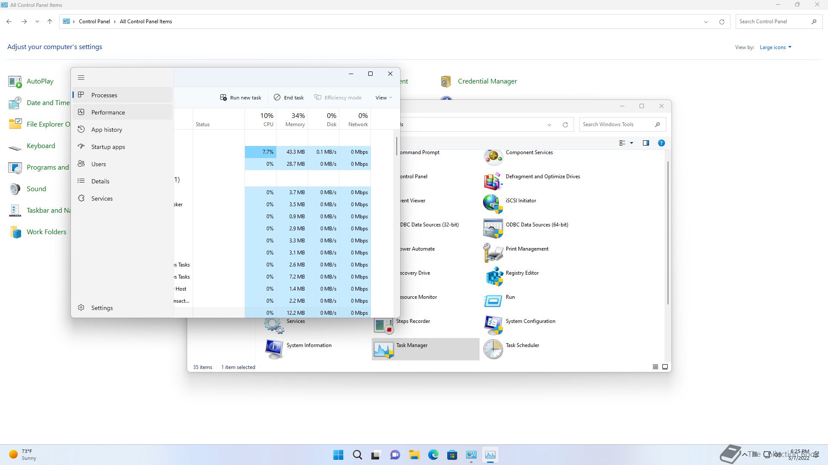Click Run new task button
The image size is (828, 465).
(x=241, y=98)
